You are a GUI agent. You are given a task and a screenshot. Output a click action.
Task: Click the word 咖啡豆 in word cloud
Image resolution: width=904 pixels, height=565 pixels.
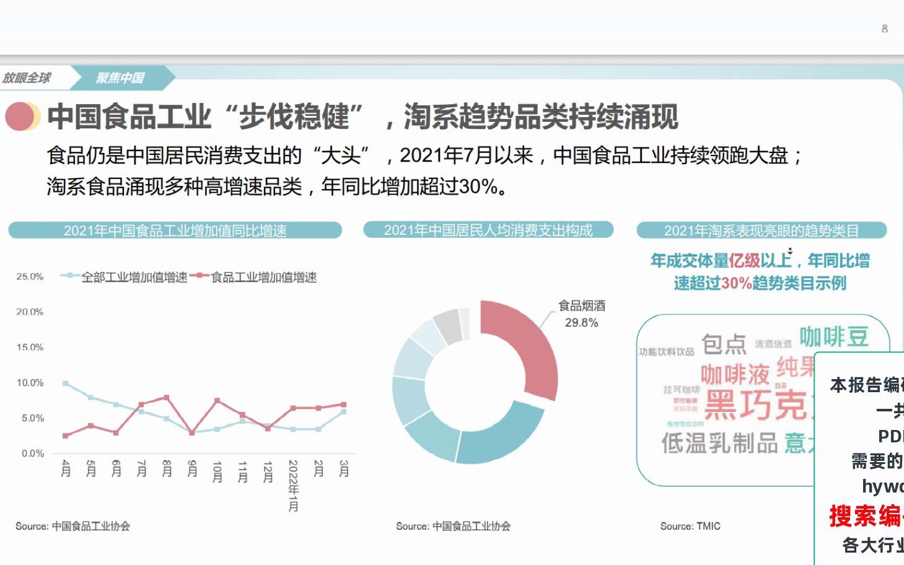(x=834, y=337)
